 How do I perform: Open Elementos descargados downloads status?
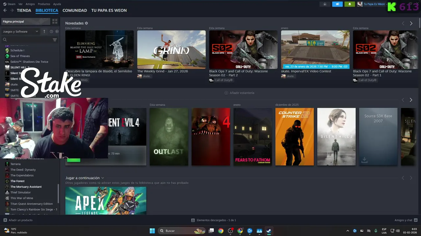tap(213, 220)
